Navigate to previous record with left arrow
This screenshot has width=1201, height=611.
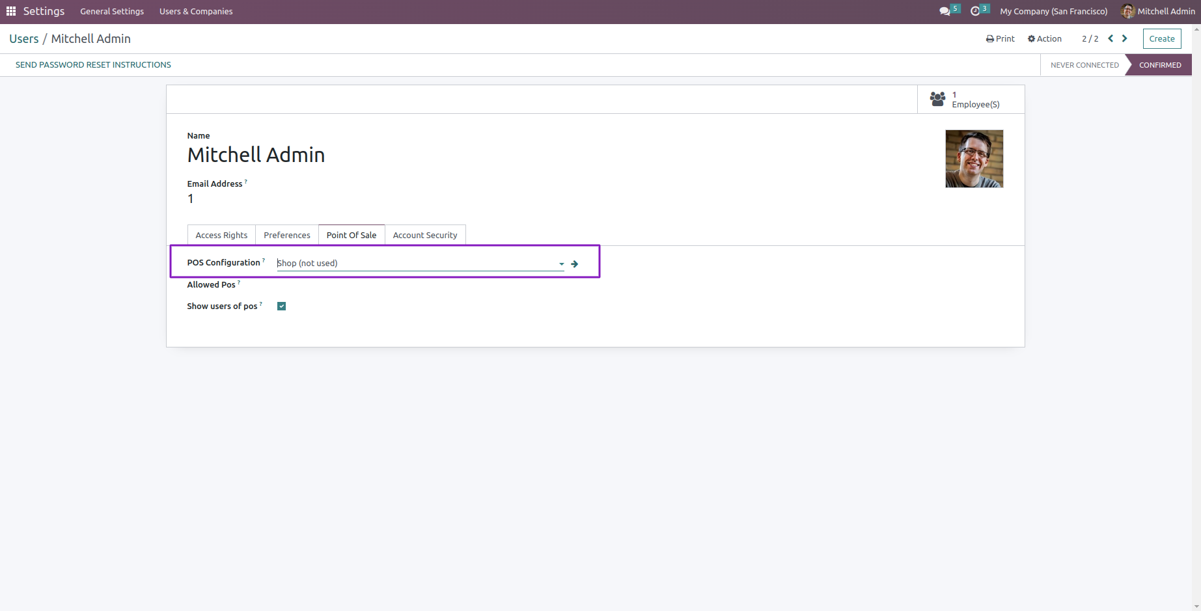[1110, 38]
